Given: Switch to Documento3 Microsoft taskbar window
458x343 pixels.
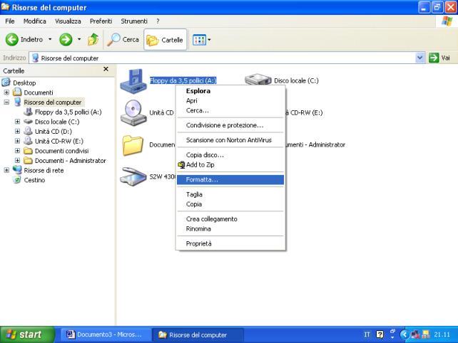Looking at the screenshot, I should [x=103, y=334].
